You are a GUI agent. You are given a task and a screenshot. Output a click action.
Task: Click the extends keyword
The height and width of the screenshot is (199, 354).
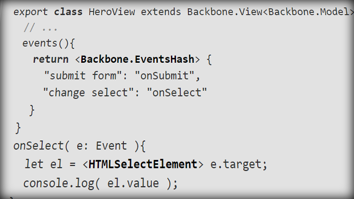161,12
